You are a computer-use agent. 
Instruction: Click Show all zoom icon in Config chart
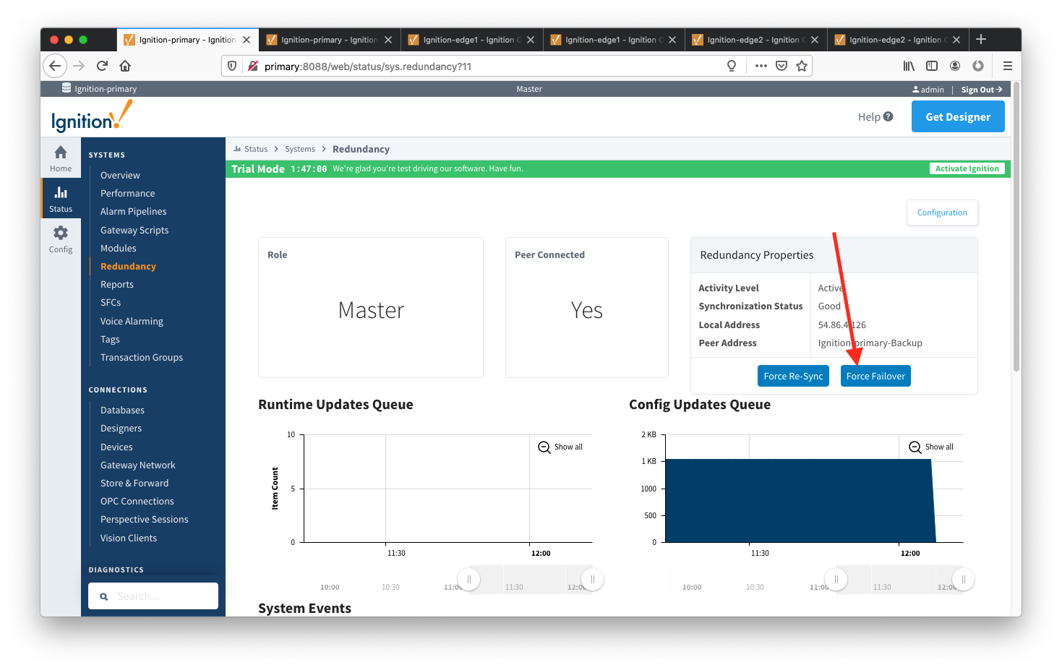coord(915,447)
